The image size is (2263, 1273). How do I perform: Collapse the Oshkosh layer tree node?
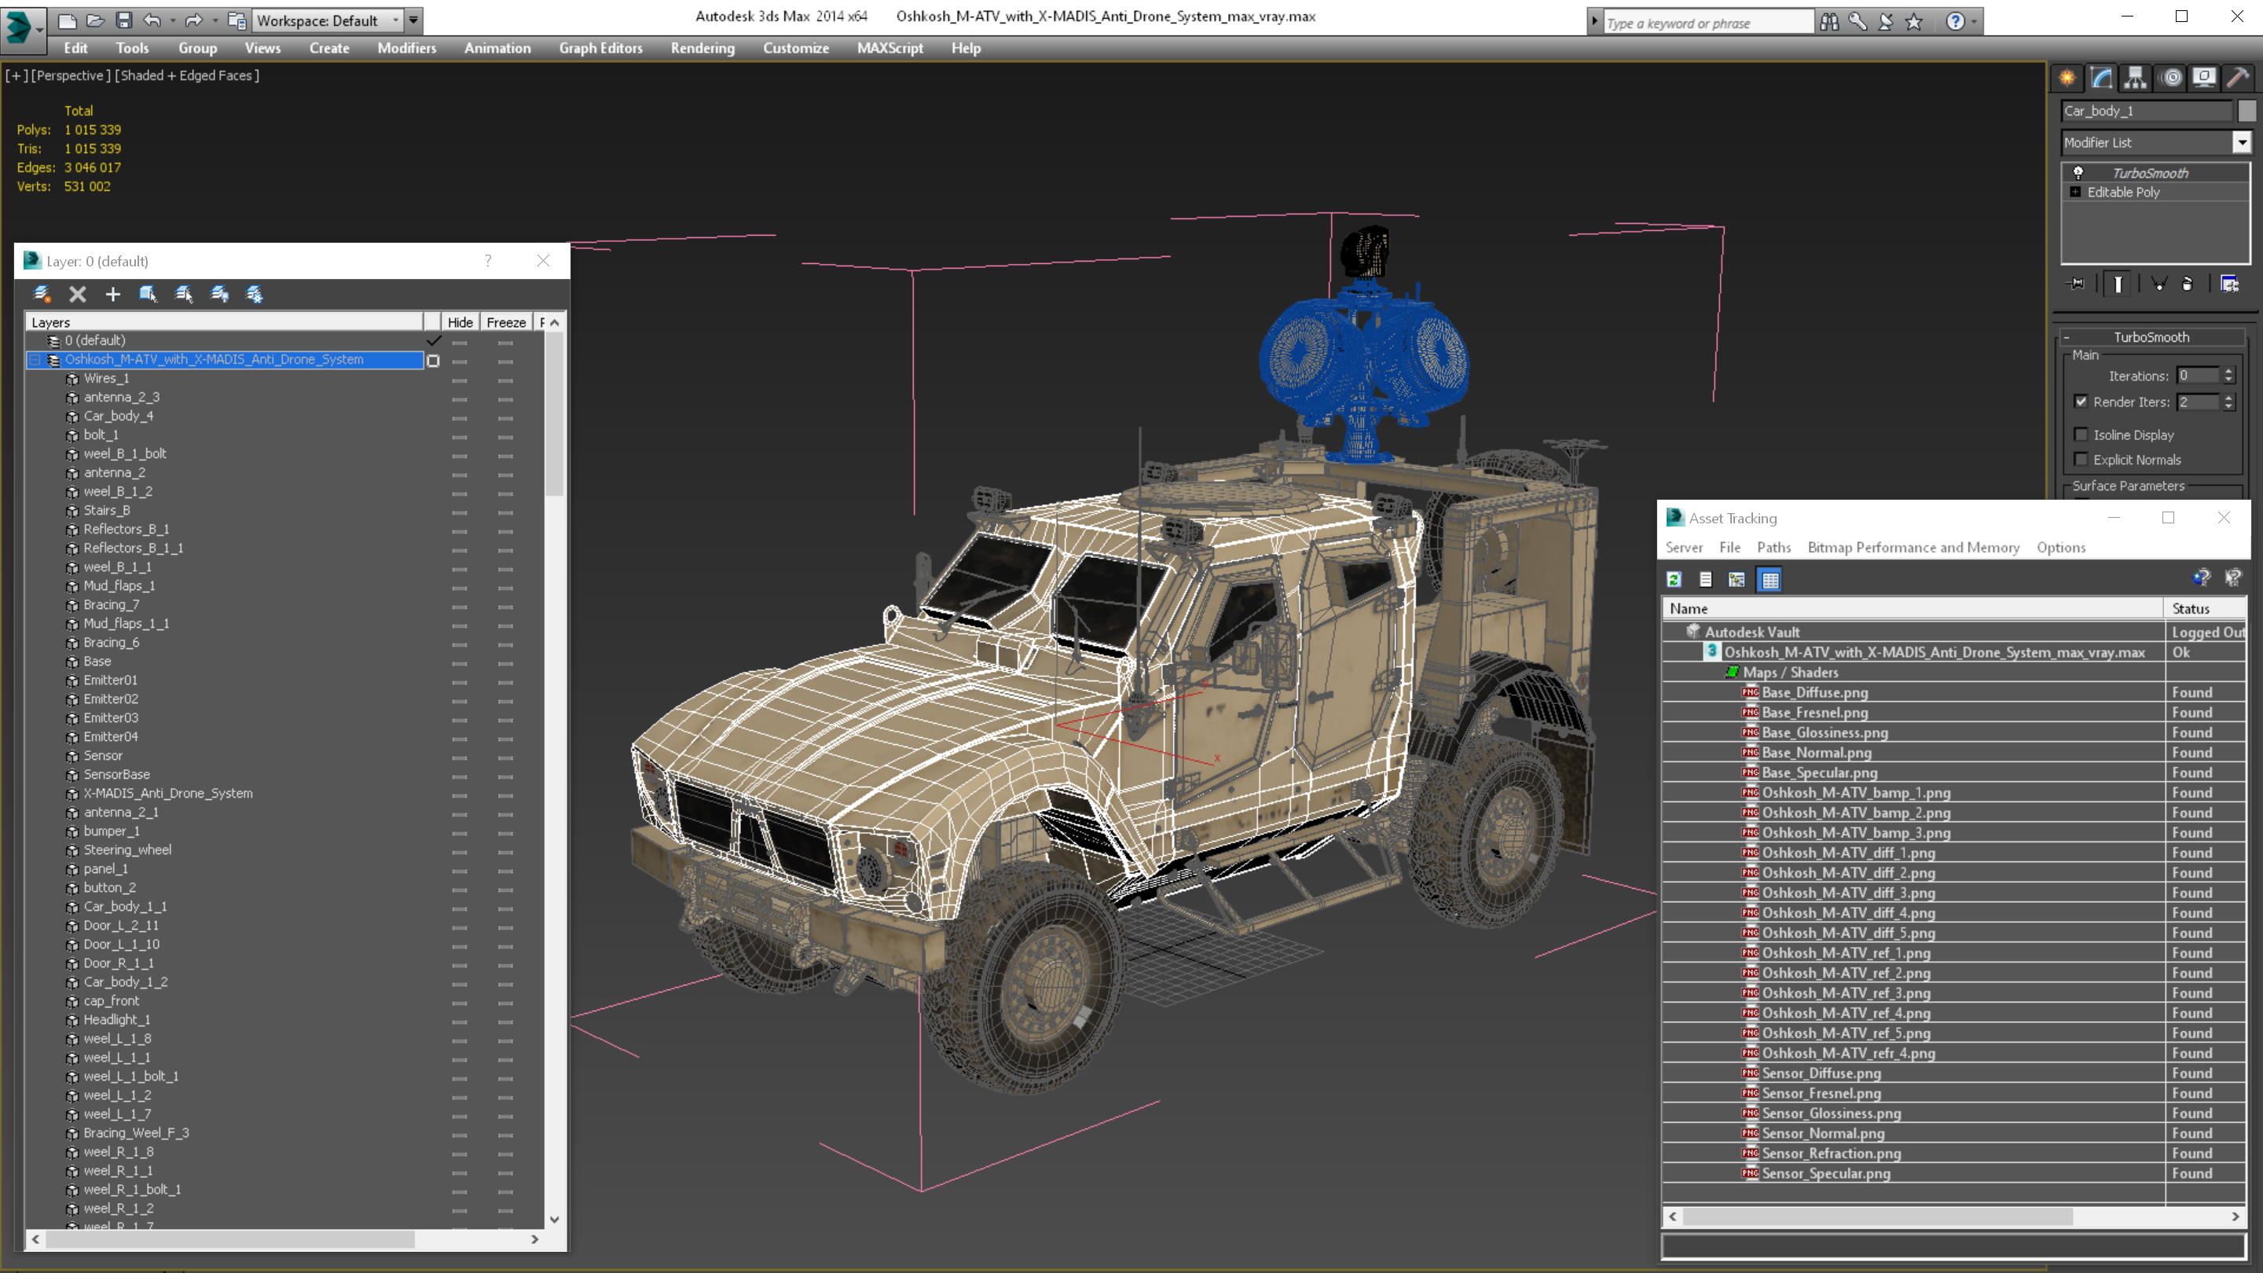point(35,360)
